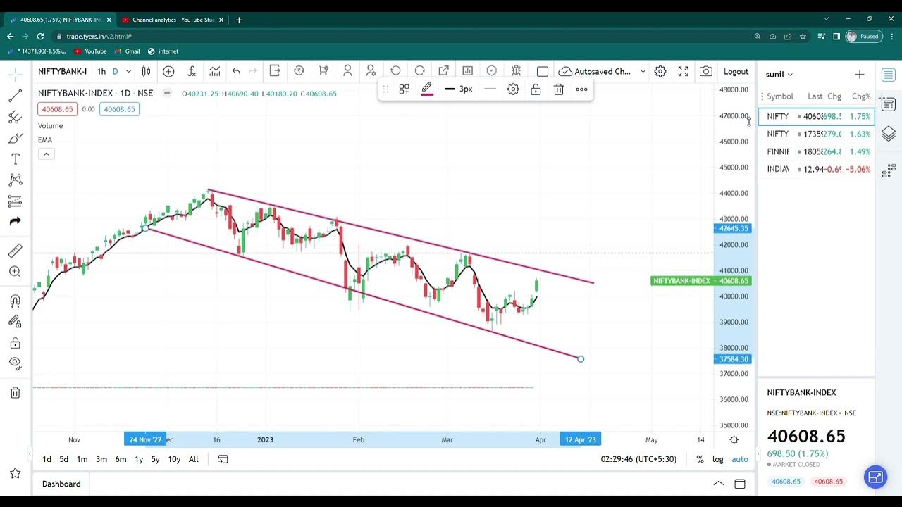
Task: Click the compare or add symbol button
Action: (168, 71)
